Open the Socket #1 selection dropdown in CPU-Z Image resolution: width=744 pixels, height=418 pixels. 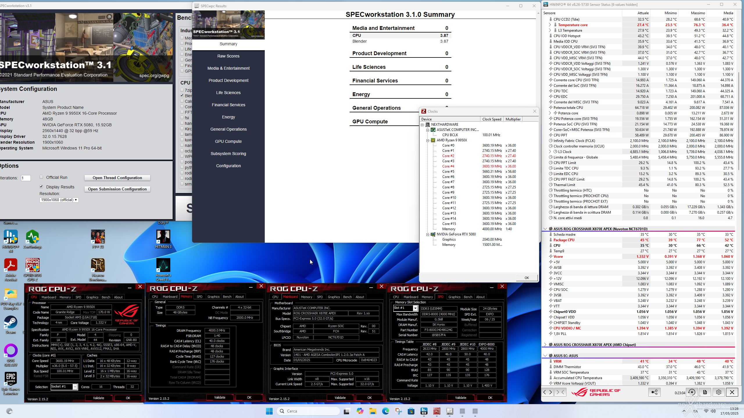click(x=64, y=387)
